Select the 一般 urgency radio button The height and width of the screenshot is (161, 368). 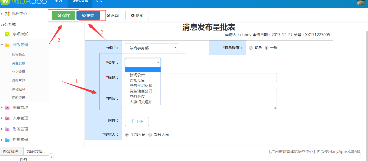[266, 48]
